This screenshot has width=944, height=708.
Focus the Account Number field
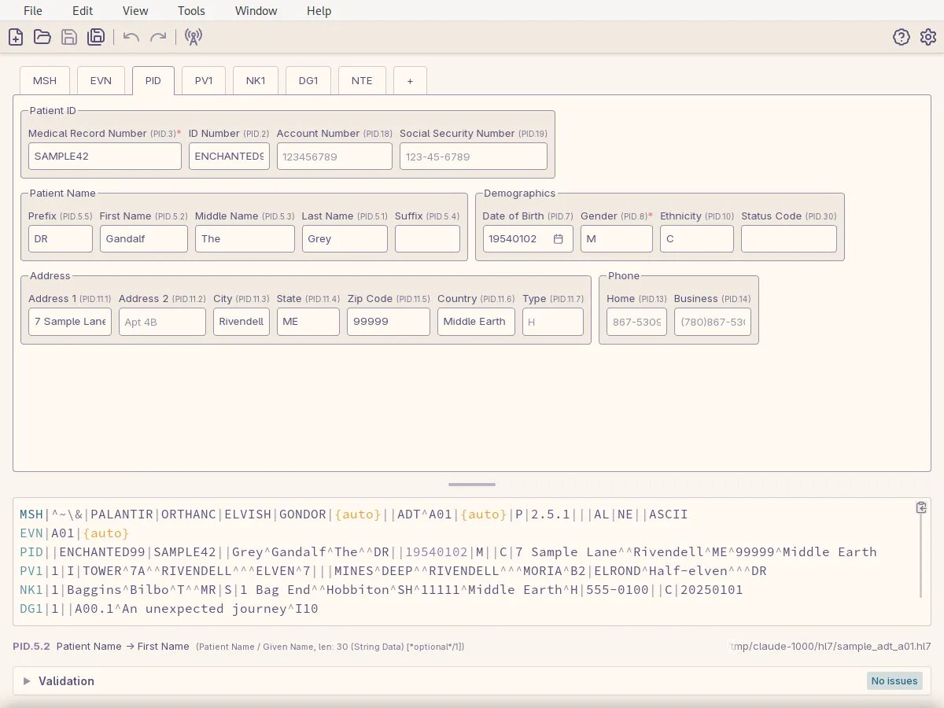coord(334,156)
